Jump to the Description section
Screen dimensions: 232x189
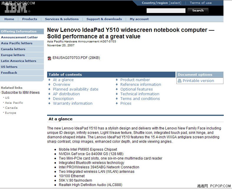pyautogui.click(x=63, y=99)
